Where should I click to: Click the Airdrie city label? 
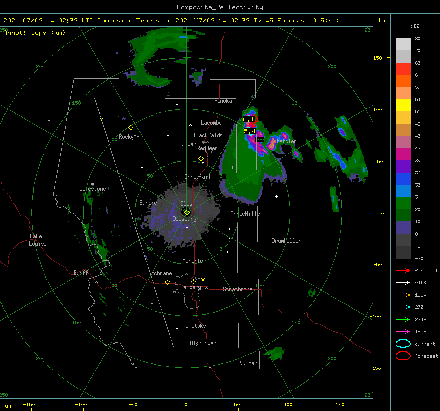click(x=193, y=261)
